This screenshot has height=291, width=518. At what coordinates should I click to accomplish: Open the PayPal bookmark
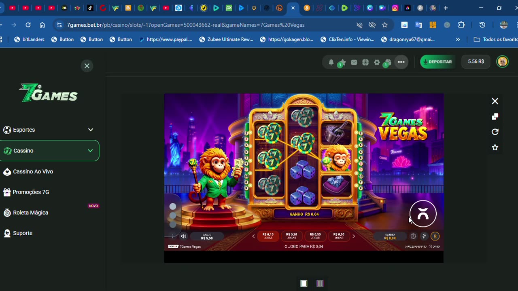point(165,39)
